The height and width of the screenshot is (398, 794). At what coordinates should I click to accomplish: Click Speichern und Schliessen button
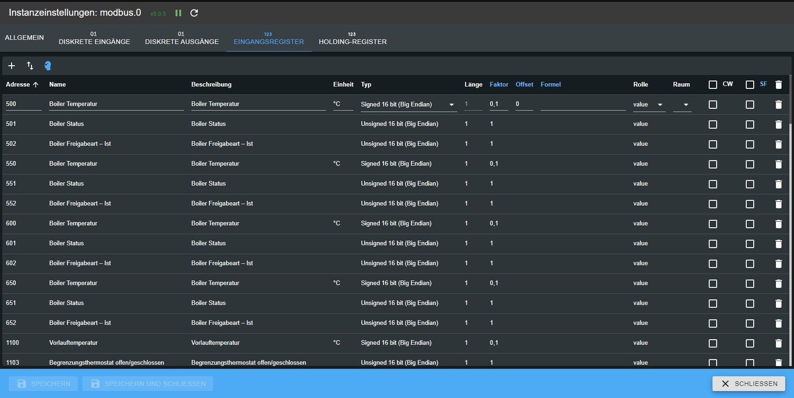coord(148,384)
